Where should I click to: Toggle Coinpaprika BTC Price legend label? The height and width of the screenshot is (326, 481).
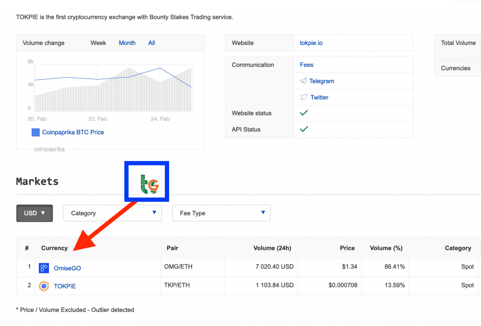click(x=73, y=132)
